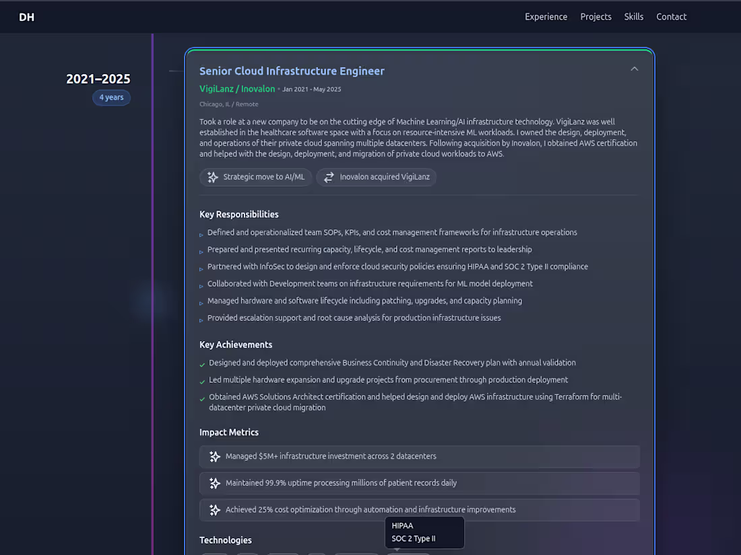Click triangle bullet beside escalation support item

pos(201,320)
